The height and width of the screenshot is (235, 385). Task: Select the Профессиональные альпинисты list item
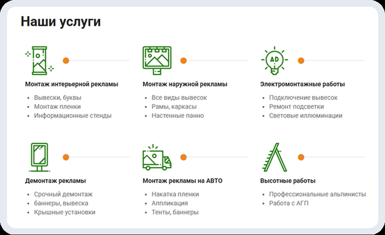(318, 194)
